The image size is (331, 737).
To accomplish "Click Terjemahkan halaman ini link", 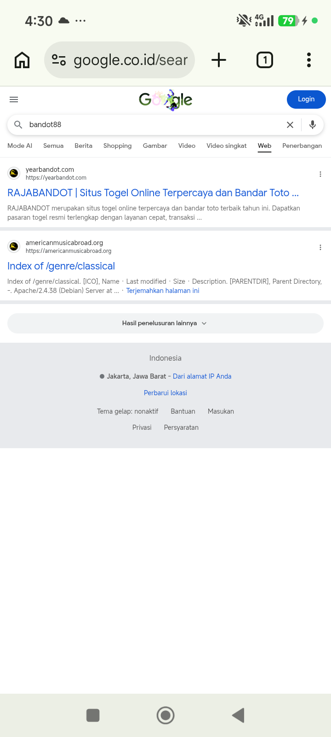I will click(163, 291).
